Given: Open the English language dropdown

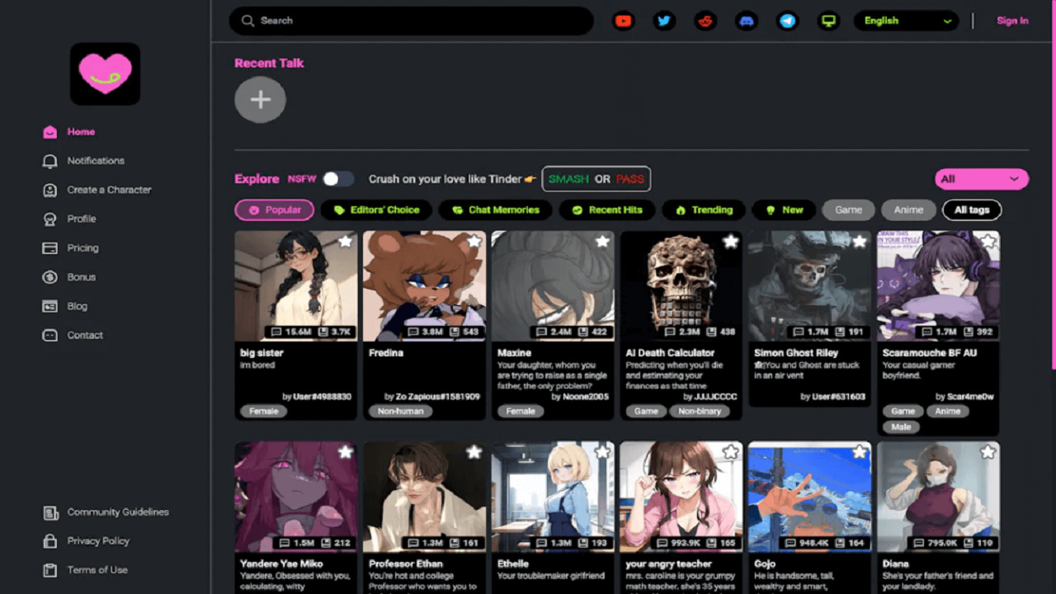Looking at the screenshot, I should [906, 21].
